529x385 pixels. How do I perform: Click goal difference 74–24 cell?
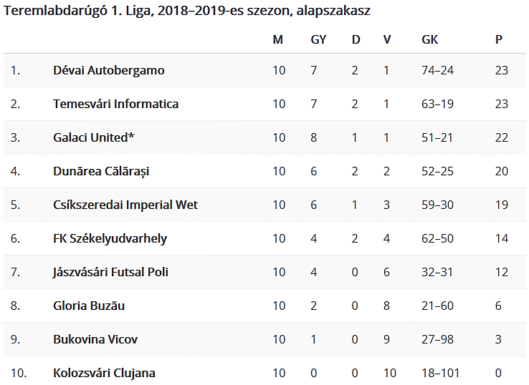click(437, 70)
